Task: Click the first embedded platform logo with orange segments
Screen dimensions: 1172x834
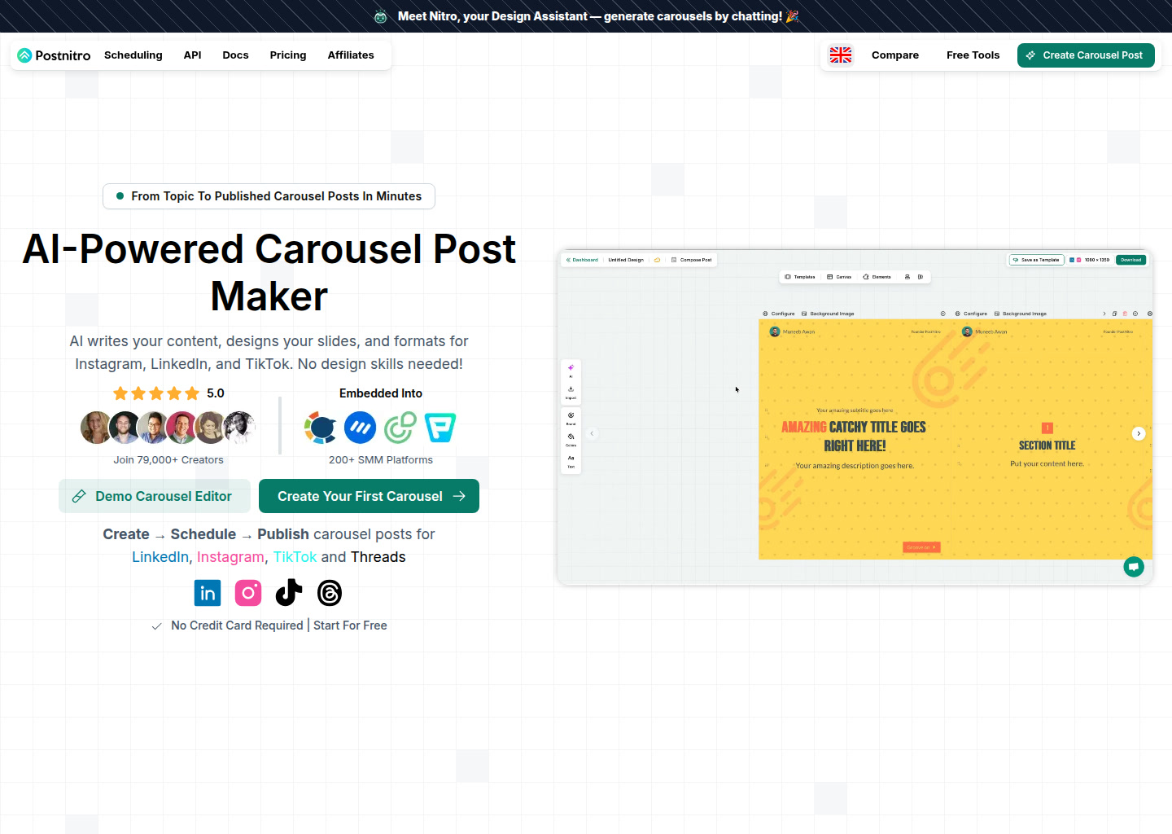Action: [320, 428]
